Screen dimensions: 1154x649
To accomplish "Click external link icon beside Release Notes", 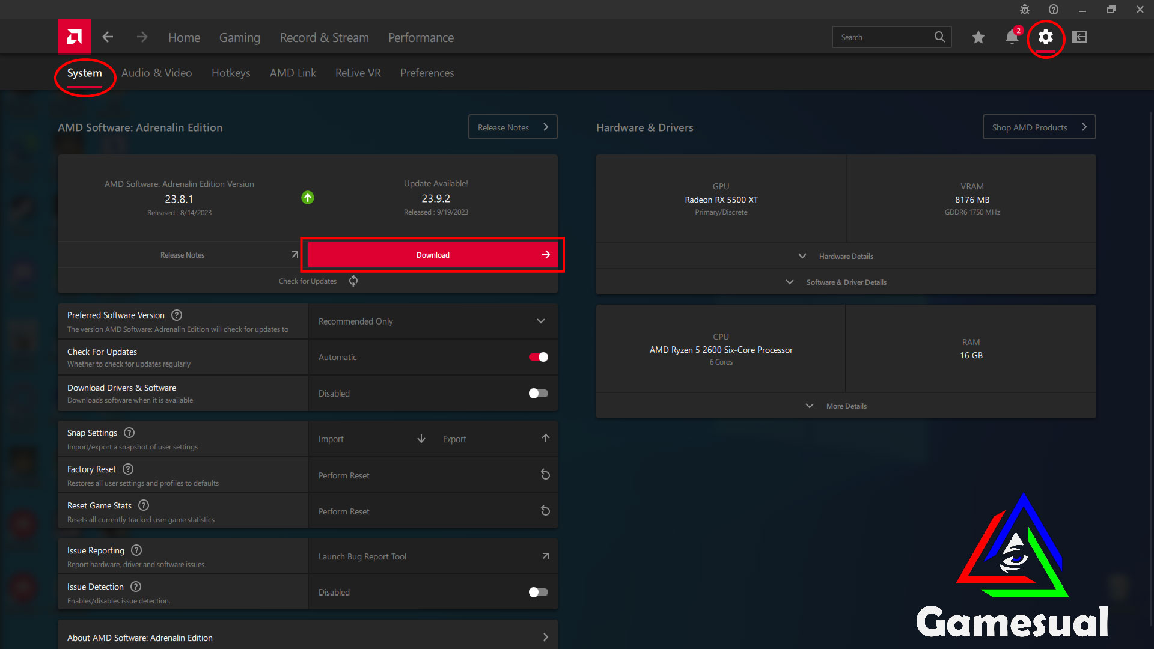I will [295, 255].
